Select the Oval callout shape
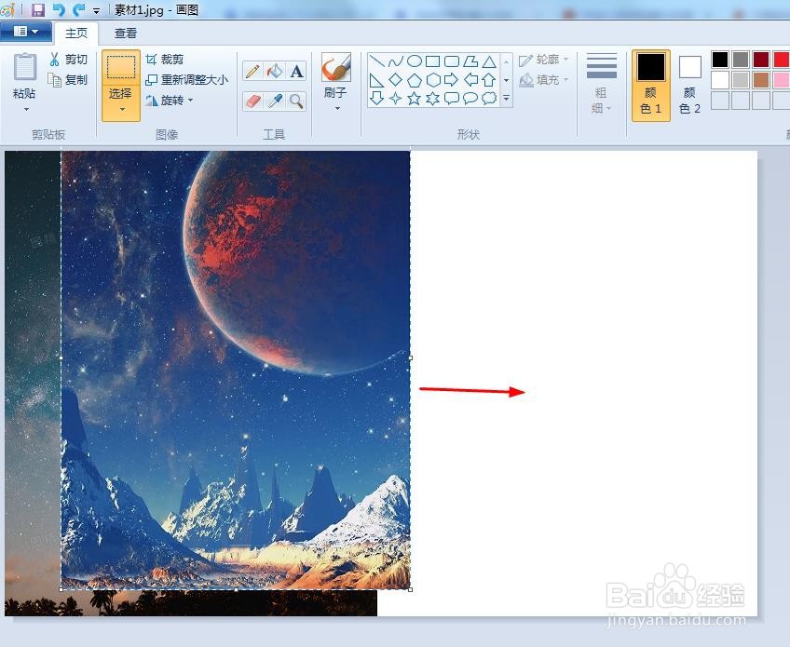 (470, 98)
